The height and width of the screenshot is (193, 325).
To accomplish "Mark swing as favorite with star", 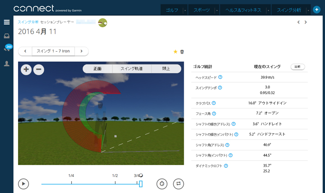I will pos(176,52).
